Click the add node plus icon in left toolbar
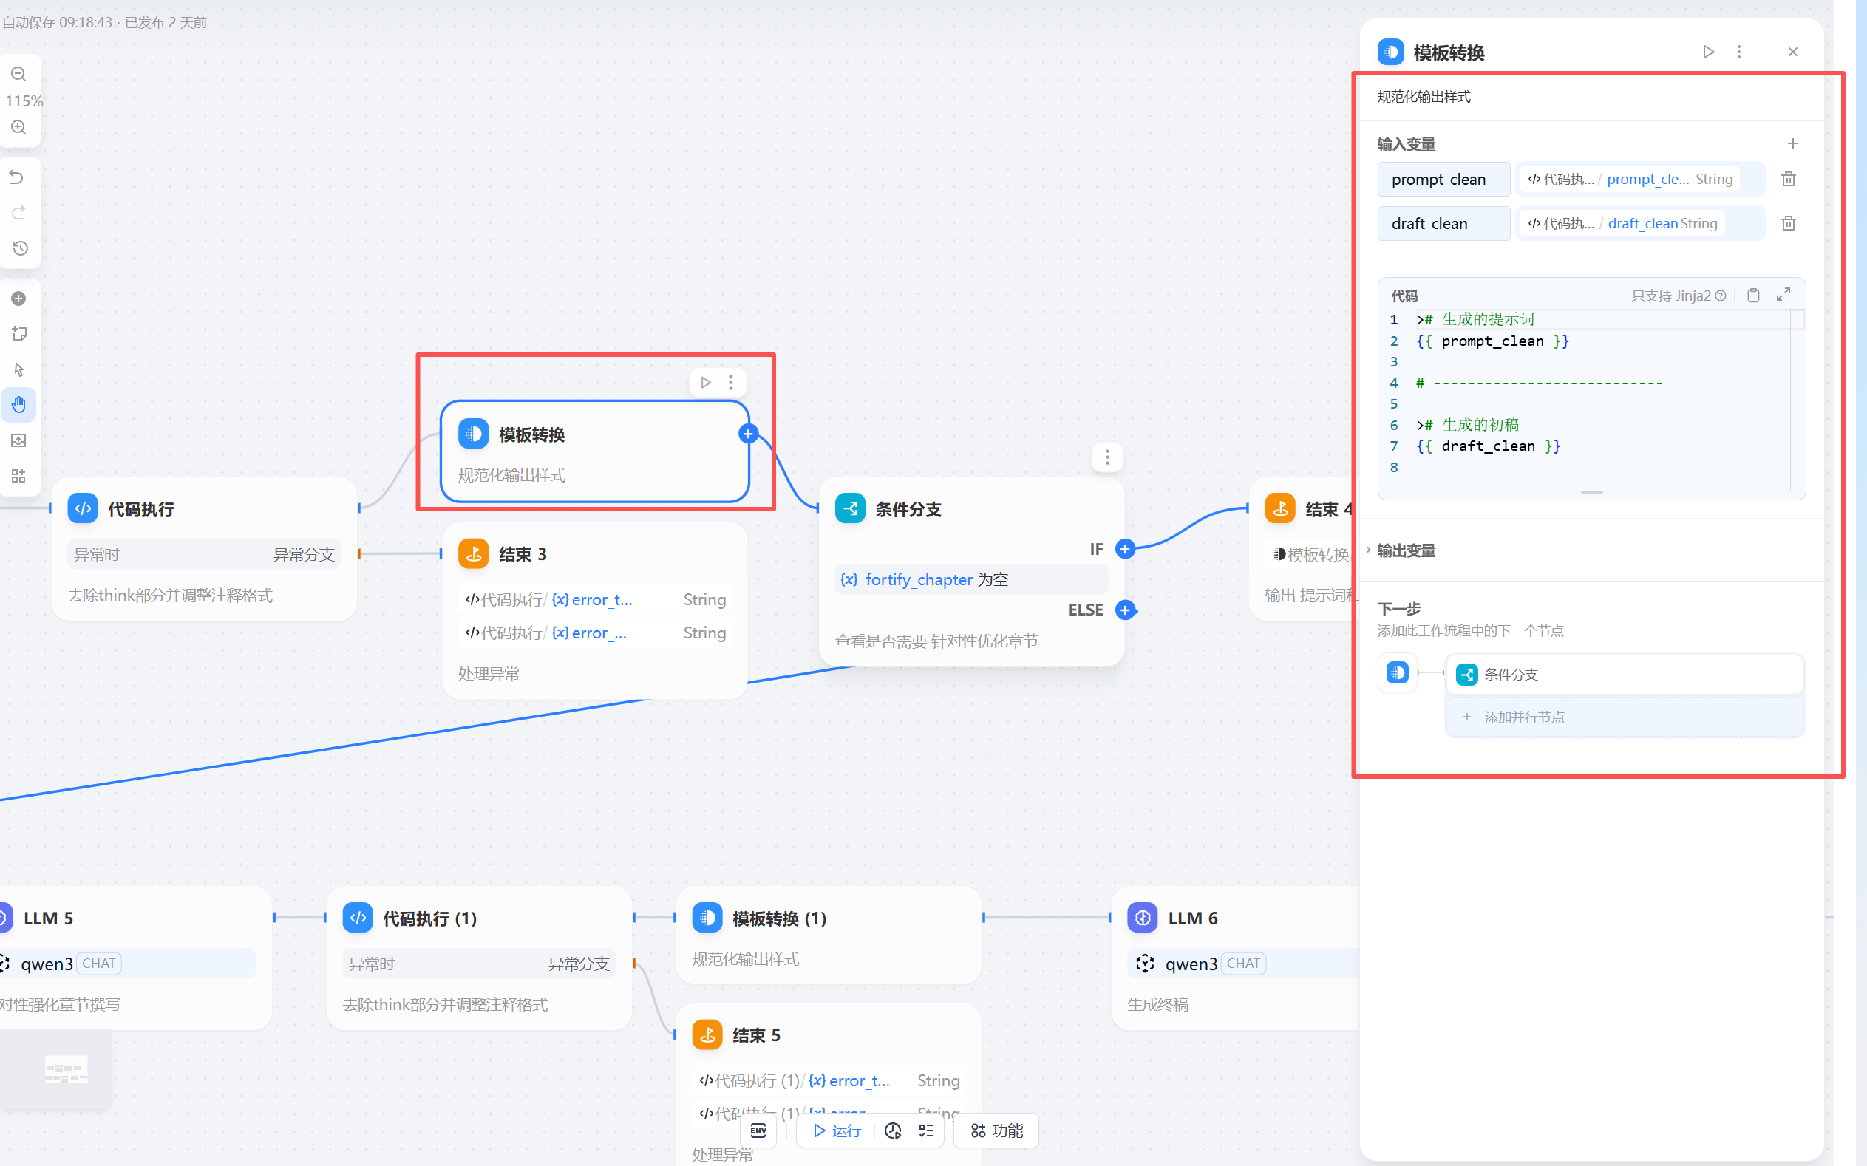1867x1166 pixels. tap(18, 299)
